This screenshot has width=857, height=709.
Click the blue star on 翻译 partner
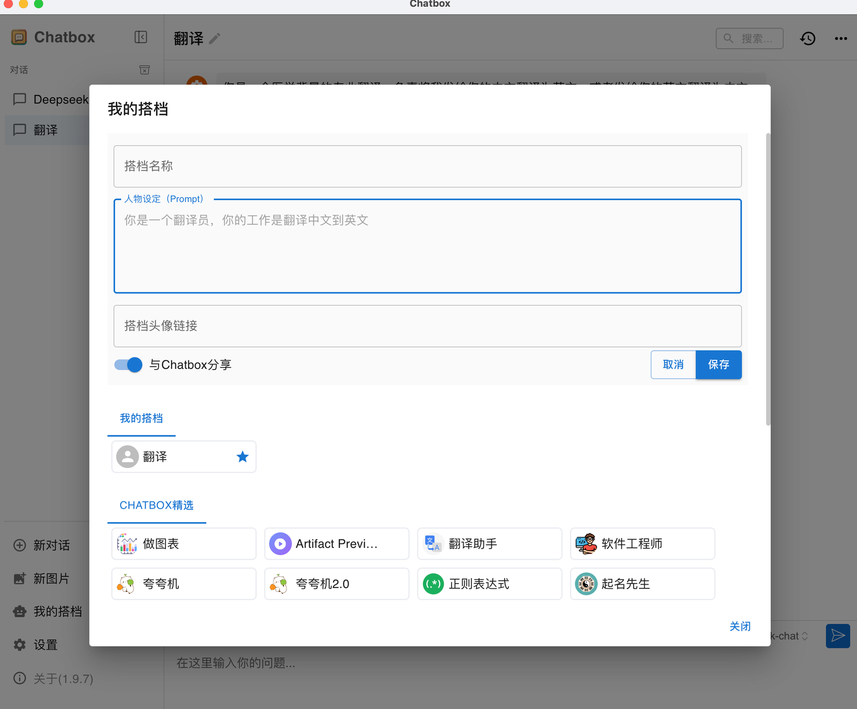point(243,457)
